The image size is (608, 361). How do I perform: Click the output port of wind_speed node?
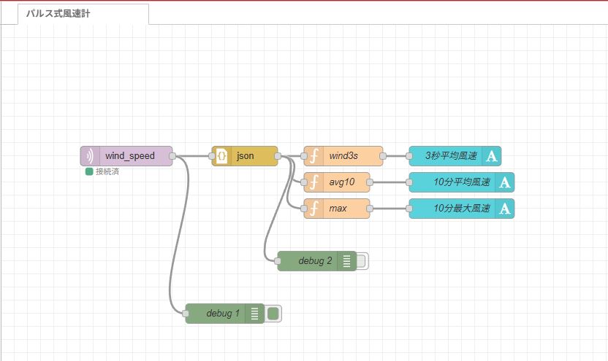tap(172, 156)
